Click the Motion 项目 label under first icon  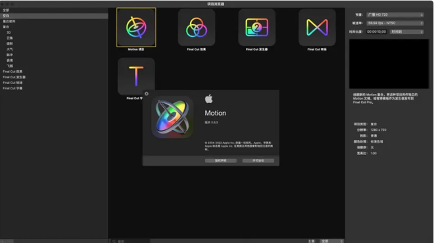(136, 49)
